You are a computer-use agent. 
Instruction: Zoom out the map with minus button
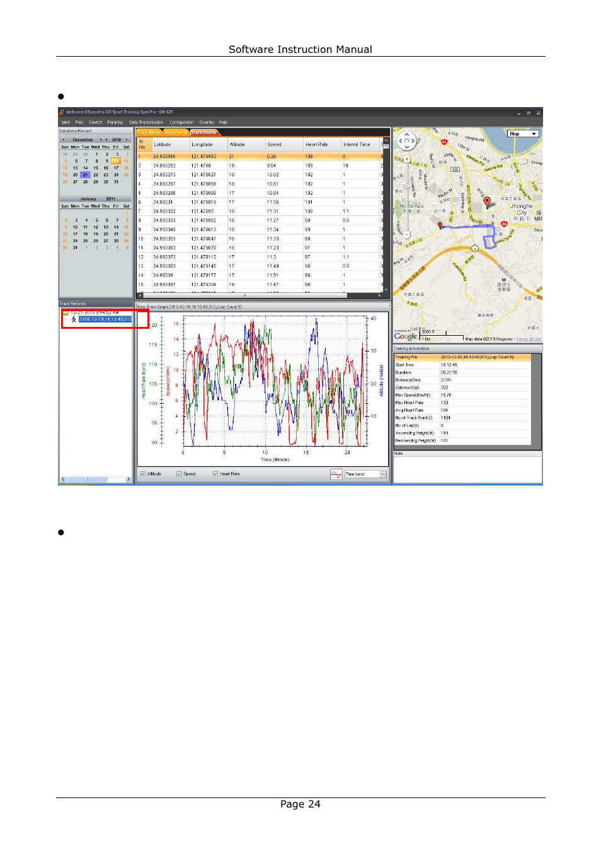tap(406, 235)
